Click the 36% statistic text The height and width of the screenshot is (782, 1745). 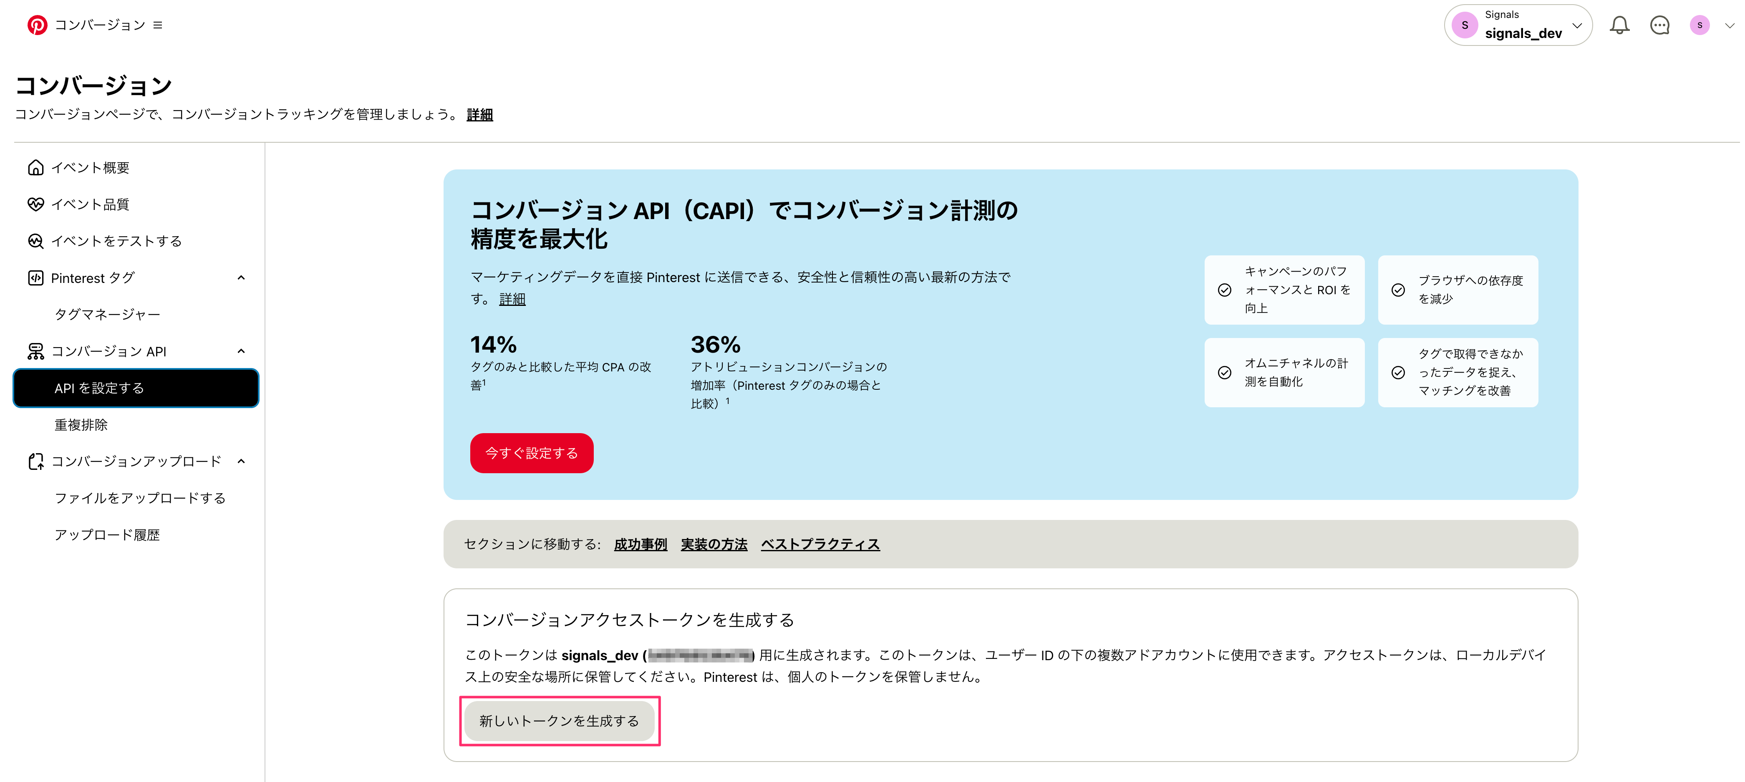click(x=715, y=344)
